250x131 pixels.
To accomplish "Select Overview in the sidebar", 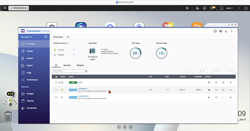I will pyautogui.click(x=34, y=44).
